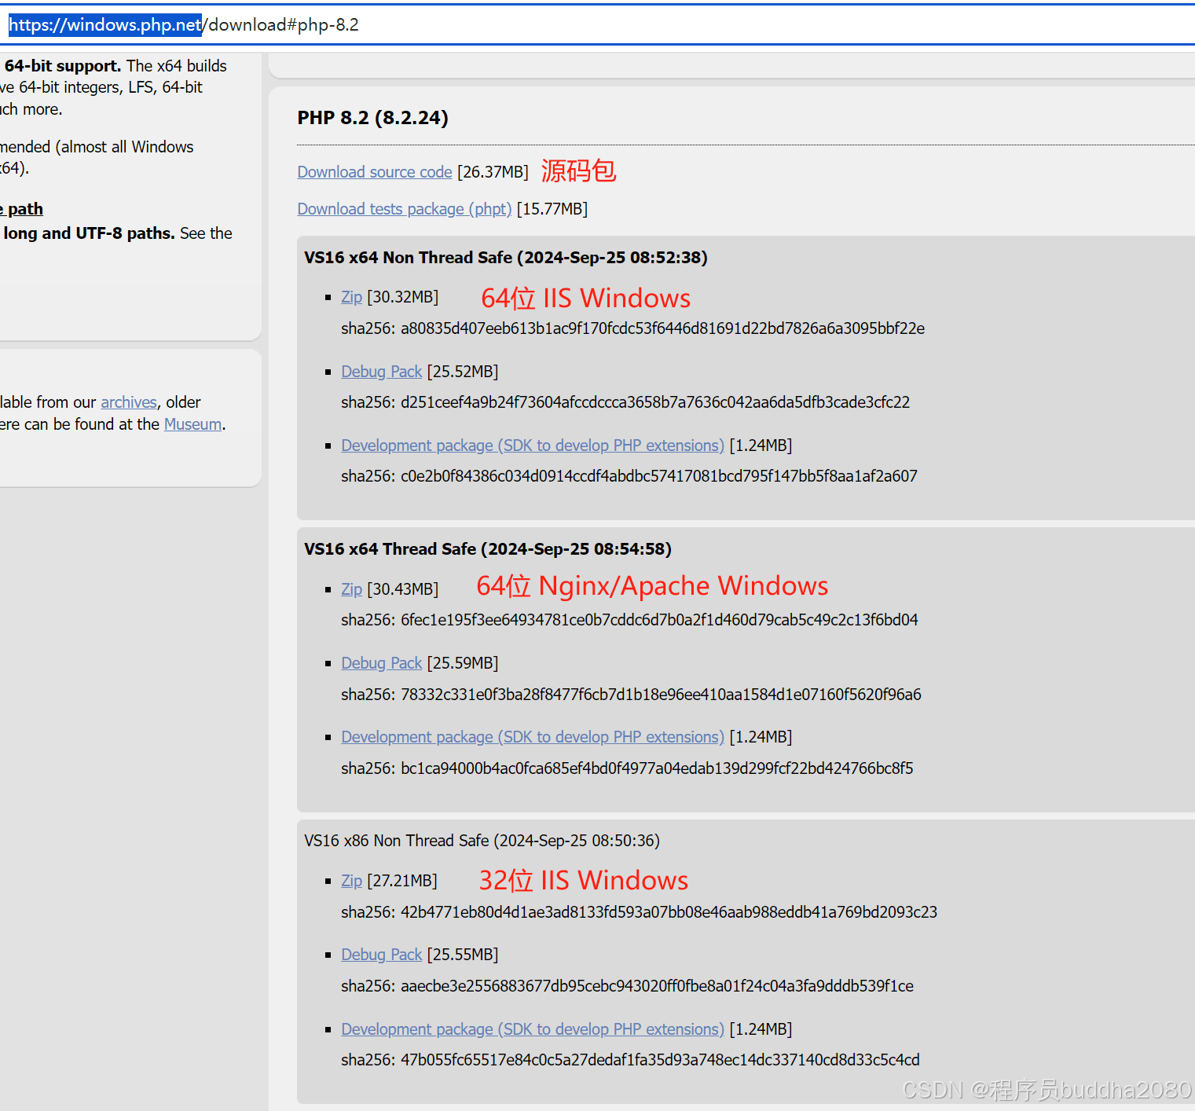Get Development package for x64 Non Thread Safe
The image size is (1195, 1111).
click(532, 445)
